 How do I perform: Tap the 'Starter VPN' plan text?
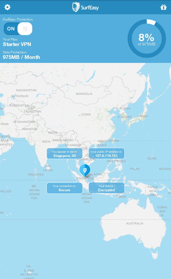pyautogui.click(x=17, y=44)
